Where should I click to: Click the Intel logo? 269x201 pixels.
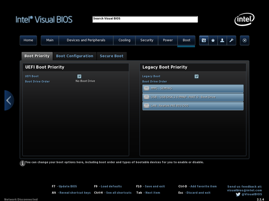click(x=244, y=19)
